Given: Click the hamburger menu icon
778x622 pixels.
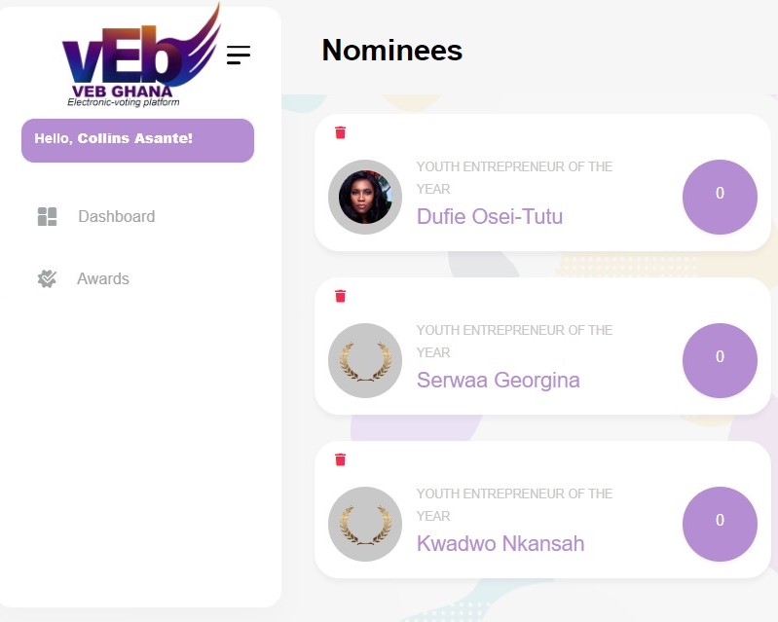Looking at the screenshot, I should pyautogui.click(x=239, y=55).
